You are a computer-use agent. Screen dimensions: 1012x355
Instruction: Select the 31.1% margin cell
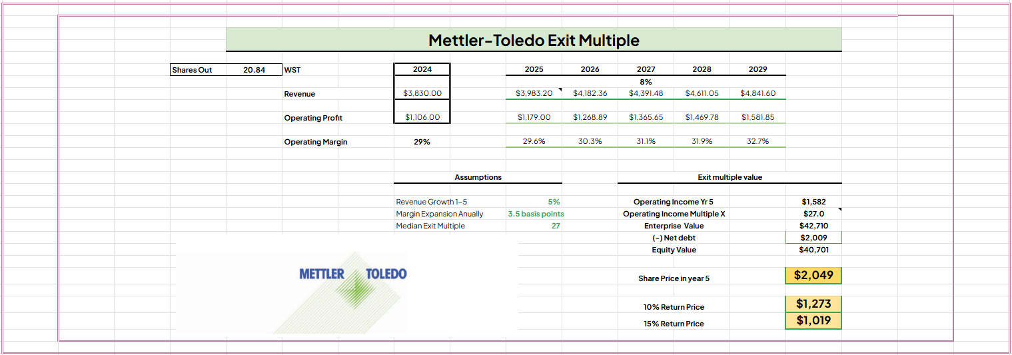click(x=646, y=141)
